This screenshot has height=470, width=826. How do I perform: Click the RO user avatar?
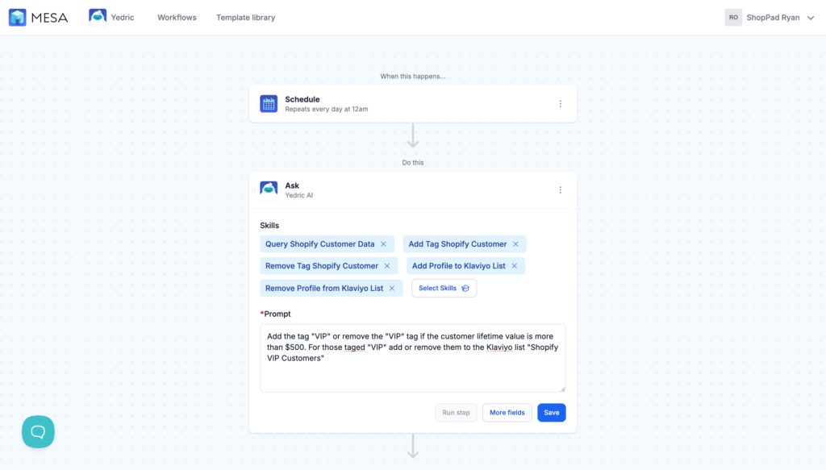[x=733, y=18]
